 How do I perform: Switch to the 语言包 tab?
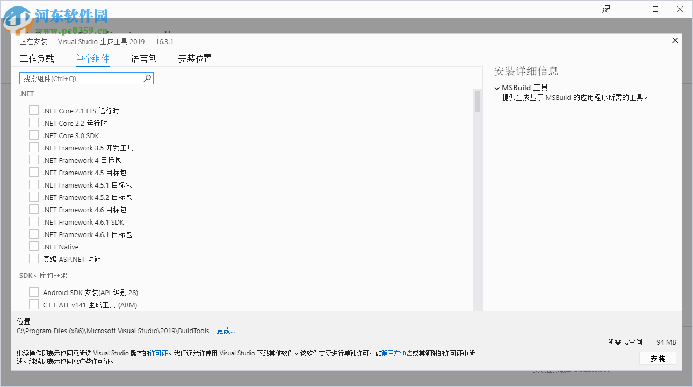[143, 59]
